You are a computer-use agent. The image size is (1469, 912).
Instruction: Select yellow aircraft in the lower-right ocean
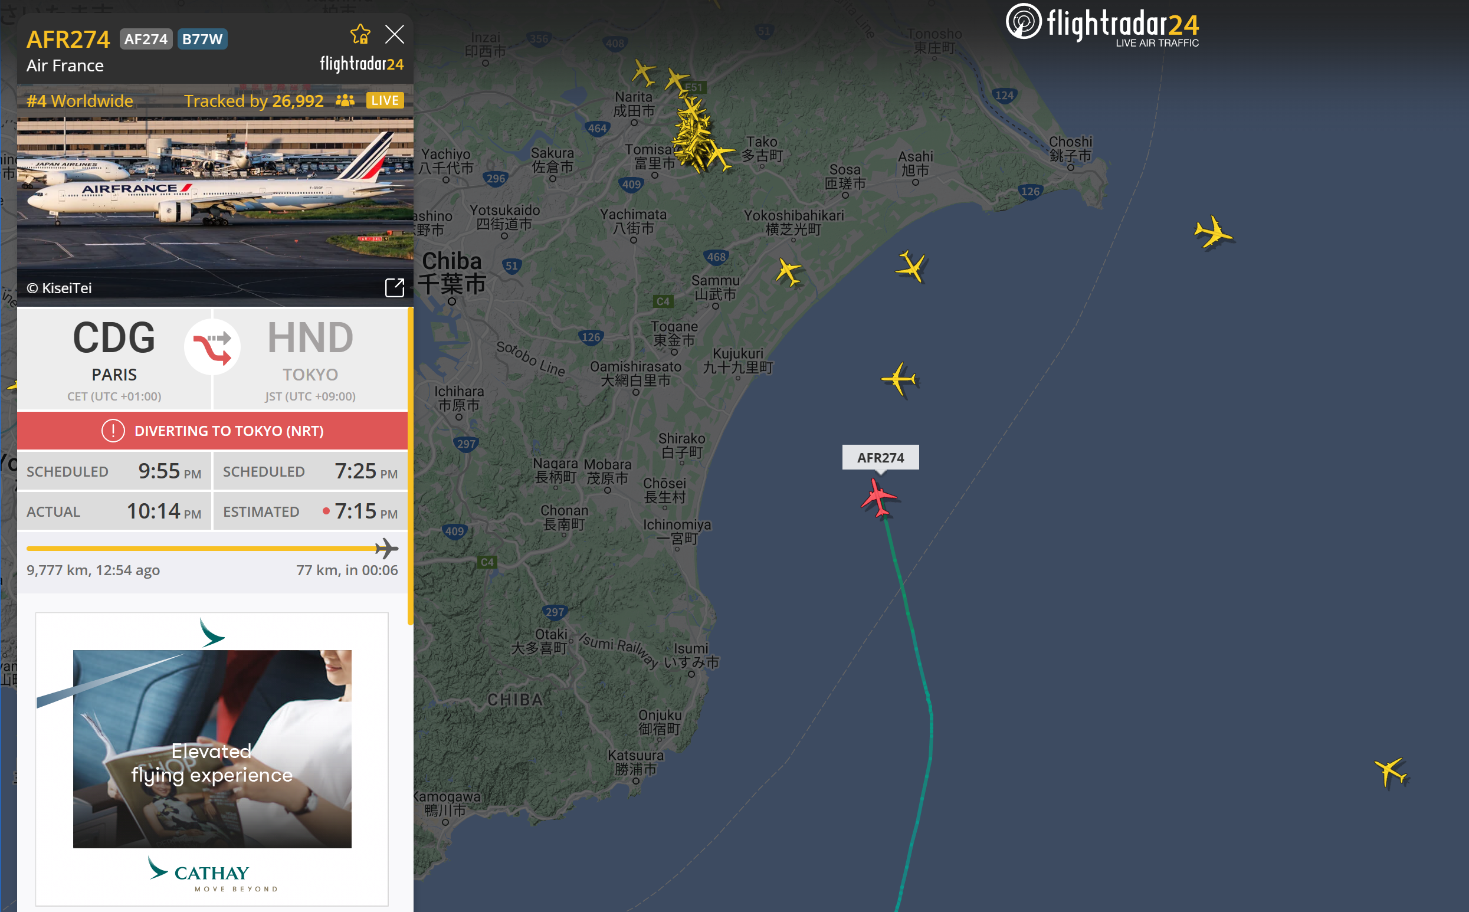pyautogui.click(x=1390, y=772)
